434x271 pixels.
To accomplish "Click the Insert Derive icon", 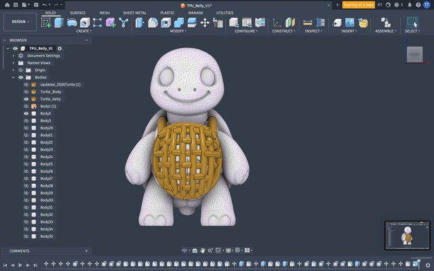I will pyautogui.click(x=337, y=22).
